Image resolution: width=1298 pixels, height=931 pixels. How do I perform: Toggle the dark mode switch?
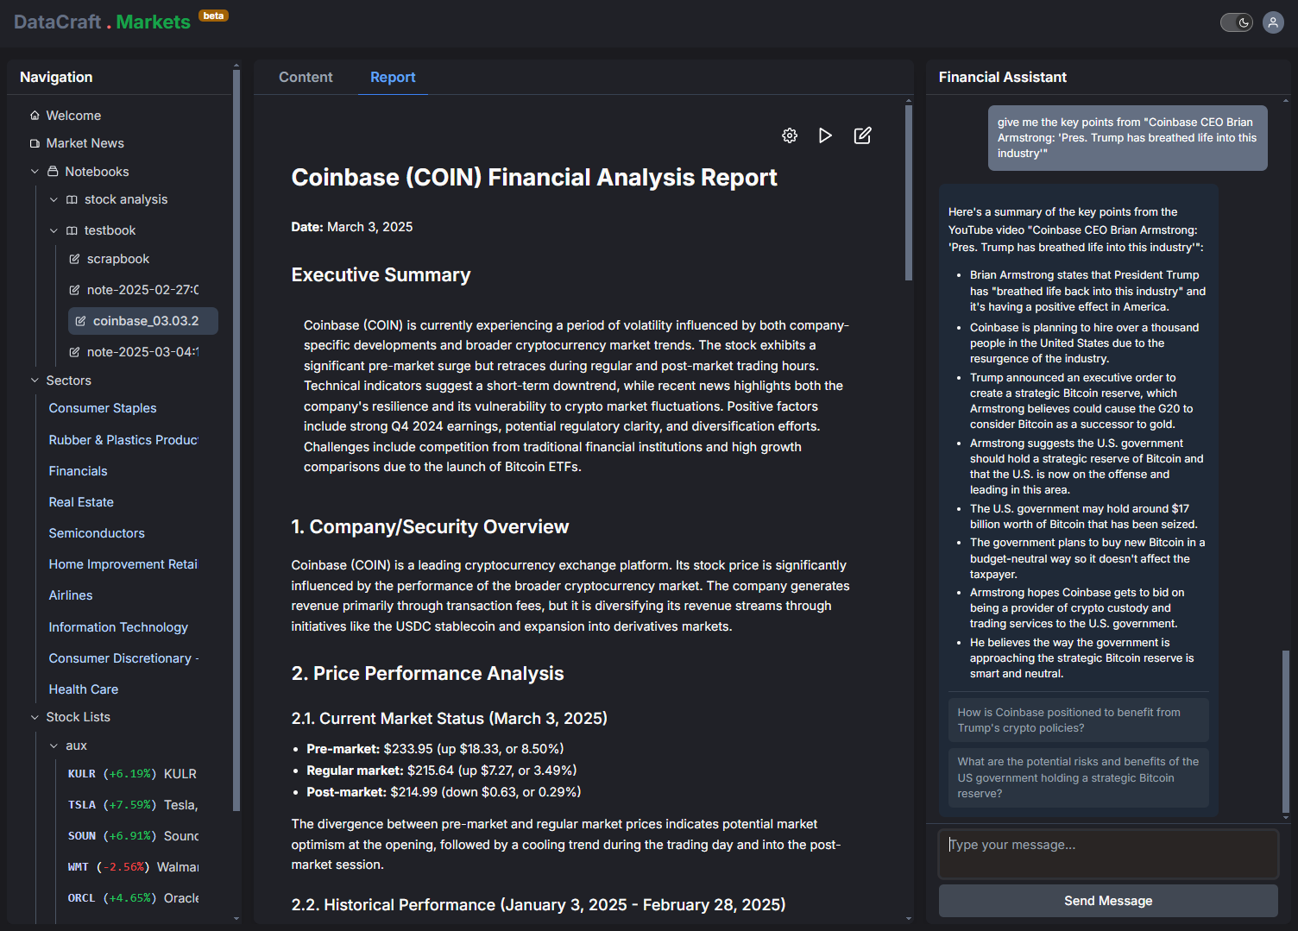[x=1237, y=22]
